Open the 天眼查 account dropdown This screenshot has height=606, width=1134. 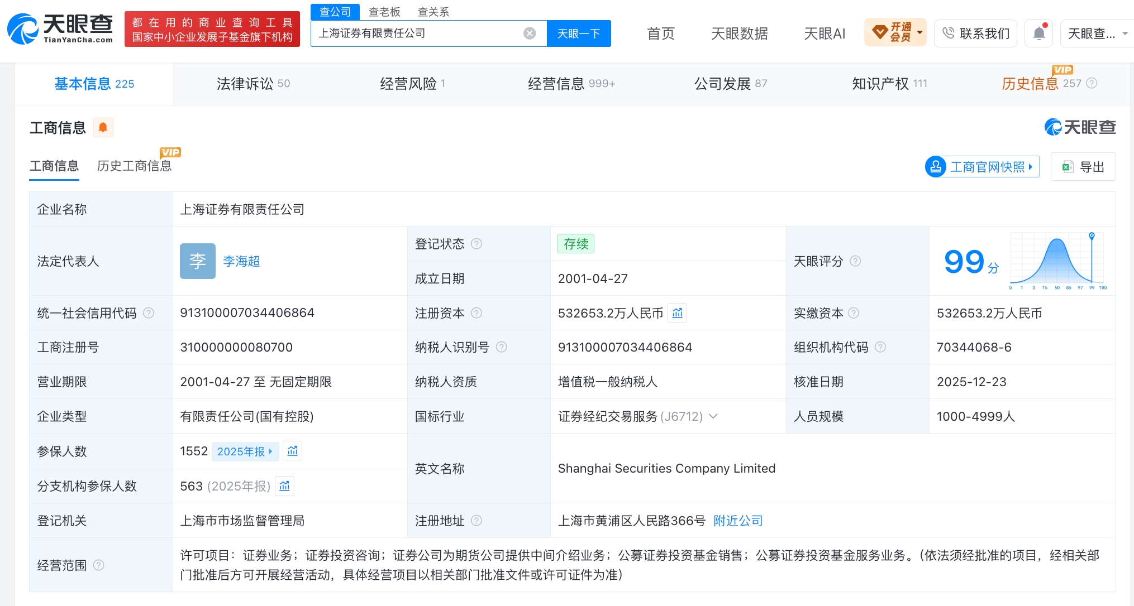[1097, 33]
